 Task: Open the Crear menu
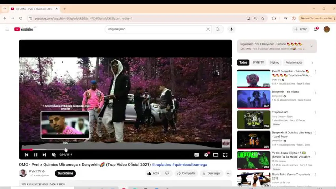pyautogui.click(x=301, y=29)
